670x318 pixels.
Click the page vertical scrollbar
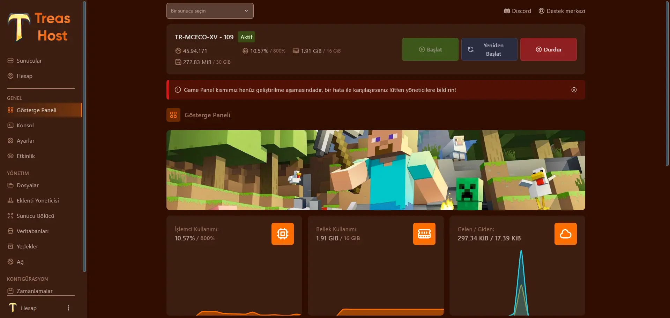(x=667, y=84)
